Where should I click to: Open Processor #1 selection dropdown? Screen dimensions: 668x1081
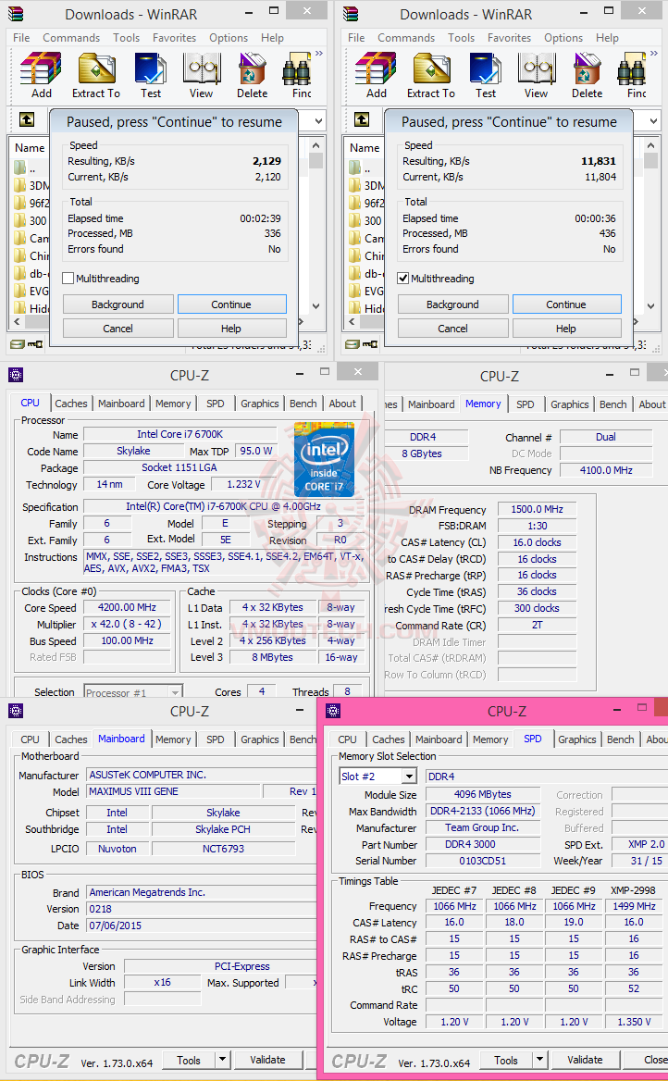(x=176, y=692)
